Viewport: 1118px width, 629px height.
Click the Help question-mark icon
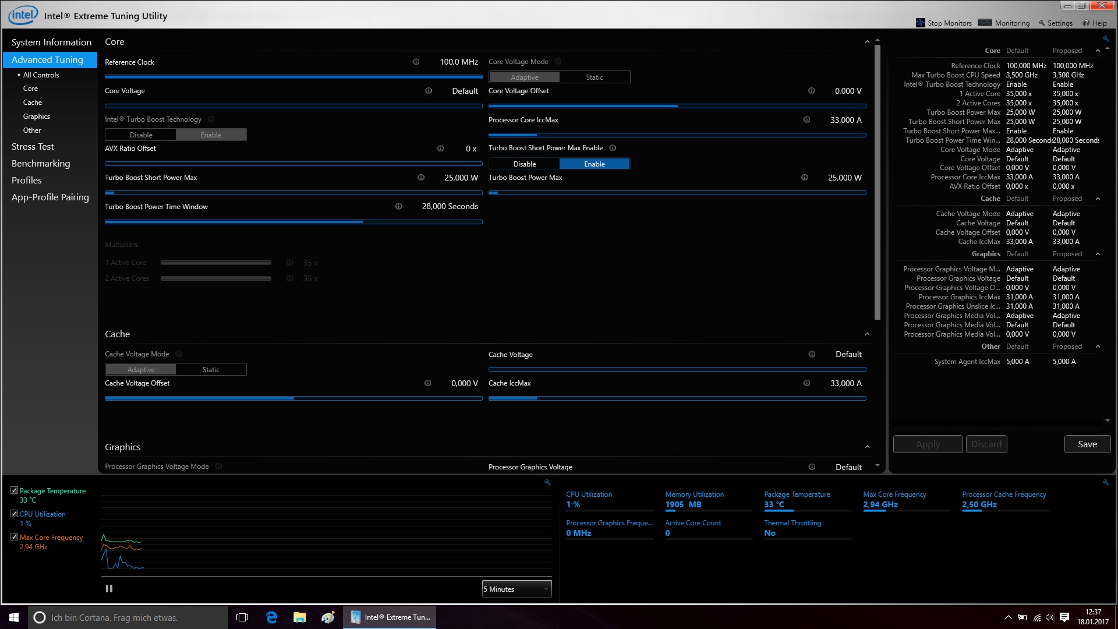tap(1086, 23)
